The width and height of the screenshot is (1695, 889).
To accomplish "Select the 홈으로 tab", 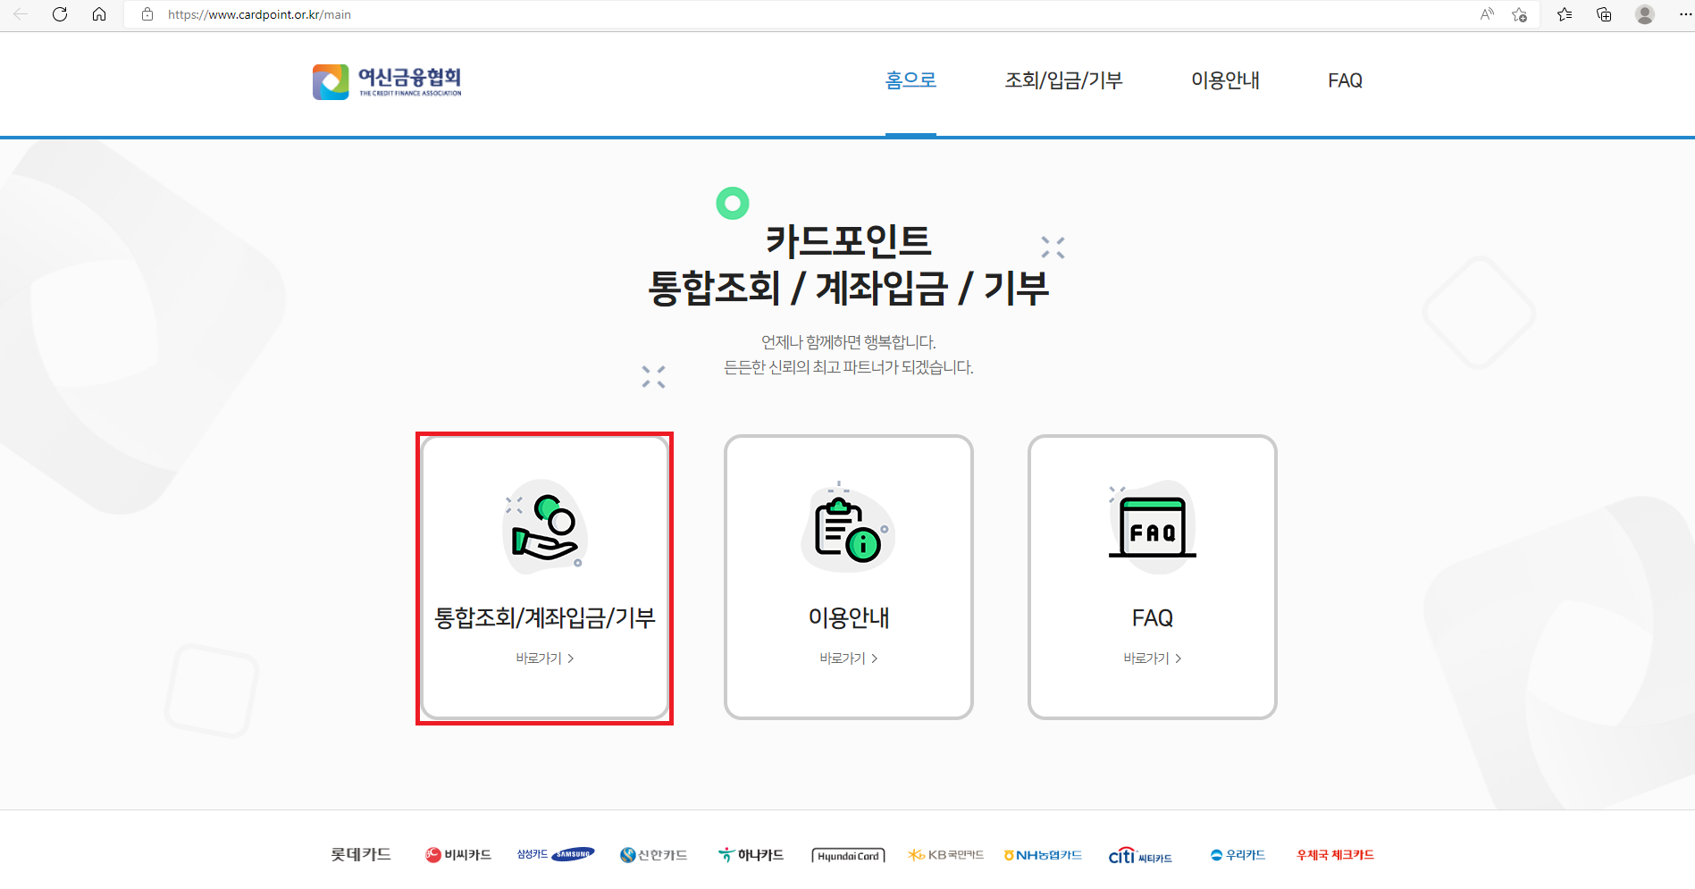I will (x=910, y=80).
